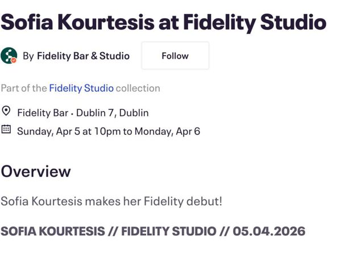
Task: Click the Overview section heading
Action: click(36, 171)
